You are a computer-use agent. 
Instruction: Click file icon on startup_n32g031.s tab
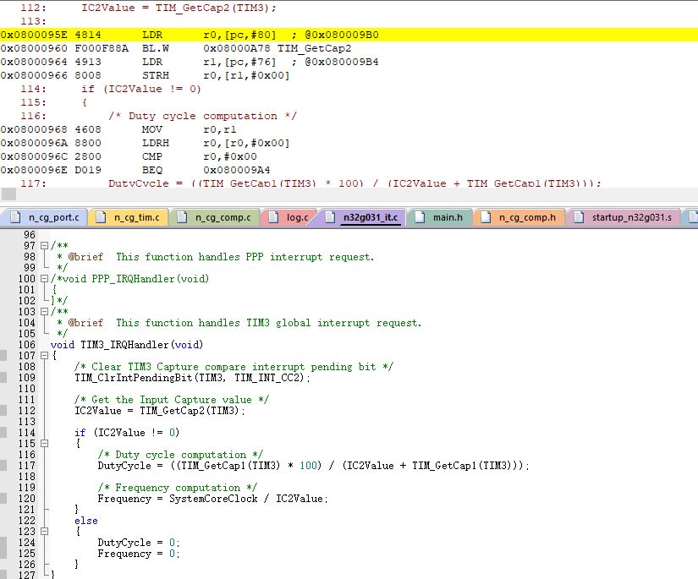pos(579,217)
